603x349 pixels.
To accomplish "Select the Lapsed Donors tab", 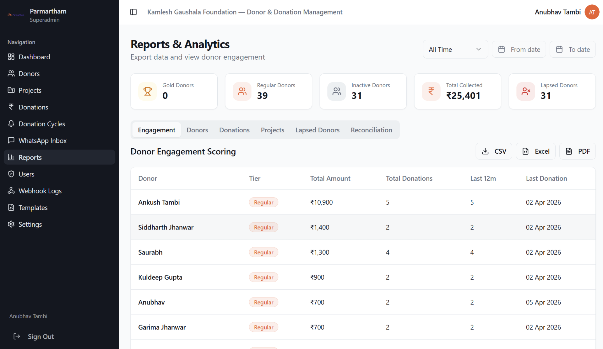I will pos(317,130).
